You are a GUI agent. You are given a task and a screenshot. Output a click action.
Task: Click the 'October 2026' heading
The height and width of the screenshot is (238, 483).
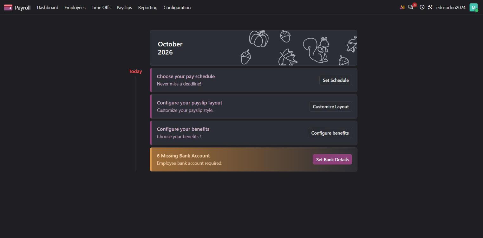coord(170,48)
